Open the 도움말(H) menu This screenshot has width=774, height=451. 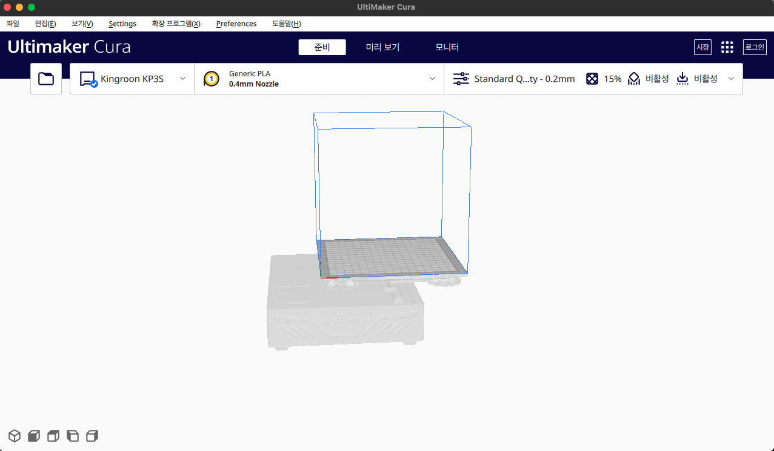287,24
